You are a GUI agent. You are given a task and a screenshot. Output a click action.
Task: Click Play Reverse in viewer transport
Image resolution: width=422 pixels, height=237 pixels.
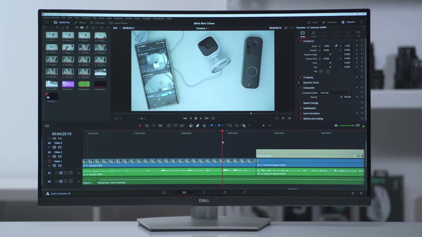click(190, 118)
